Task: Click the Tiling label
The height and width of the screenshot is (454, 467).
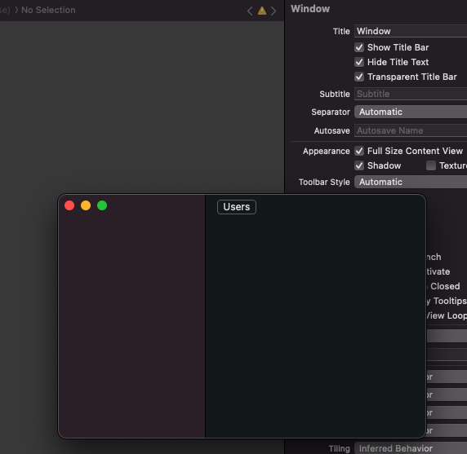Action: pyautogui.click(x=339, y=448)
